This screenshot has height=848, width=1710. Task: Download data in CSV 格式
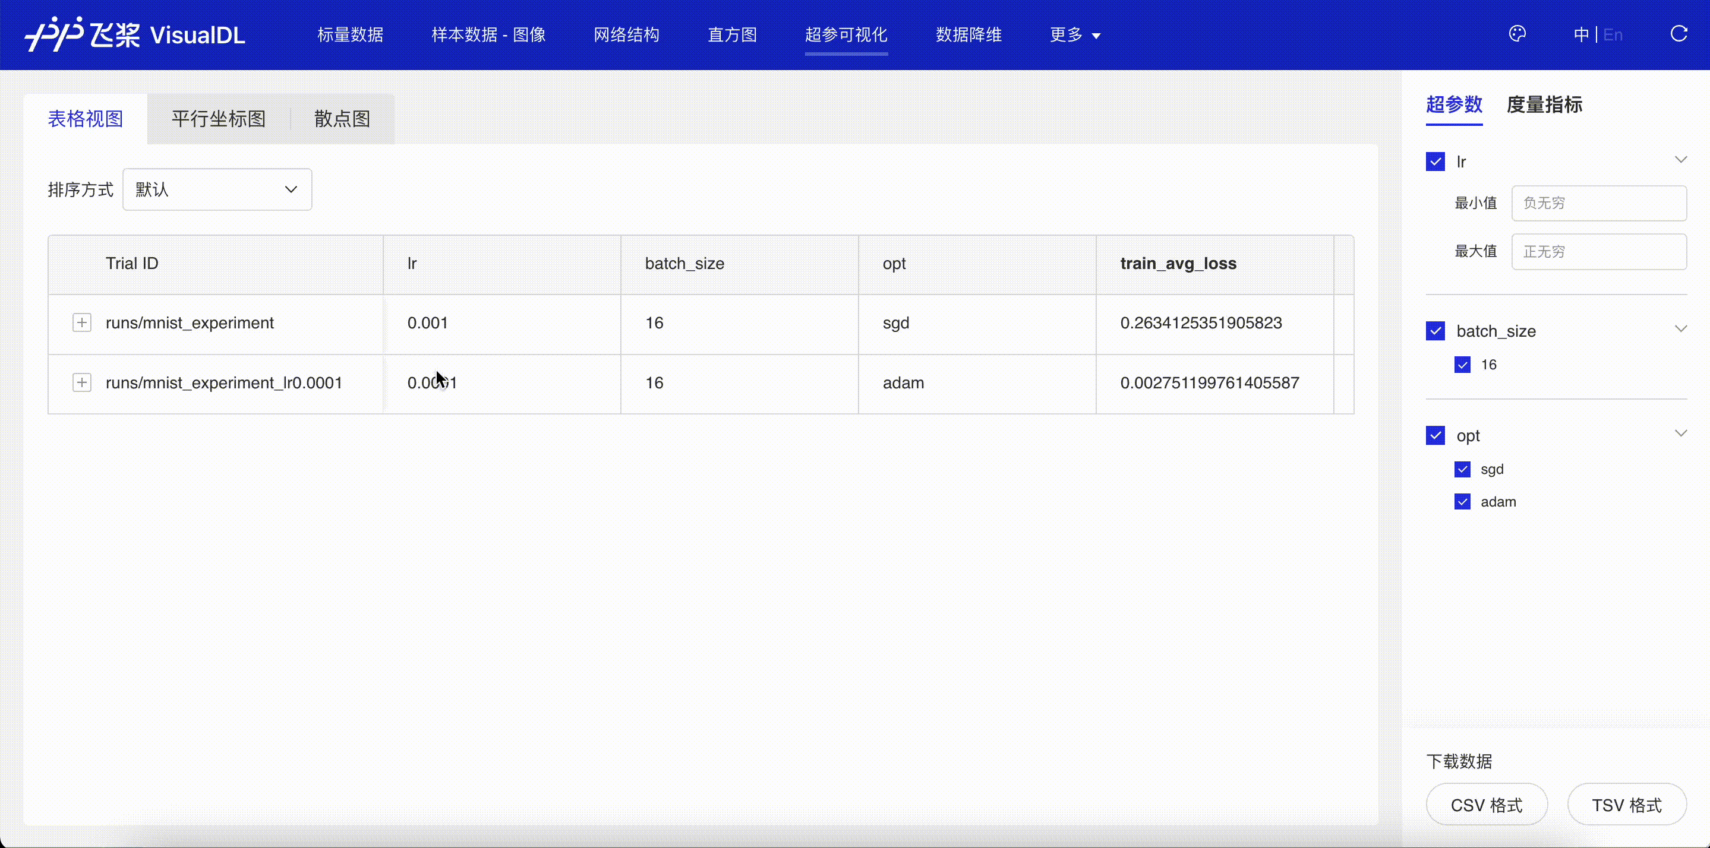pos(1486,805)
